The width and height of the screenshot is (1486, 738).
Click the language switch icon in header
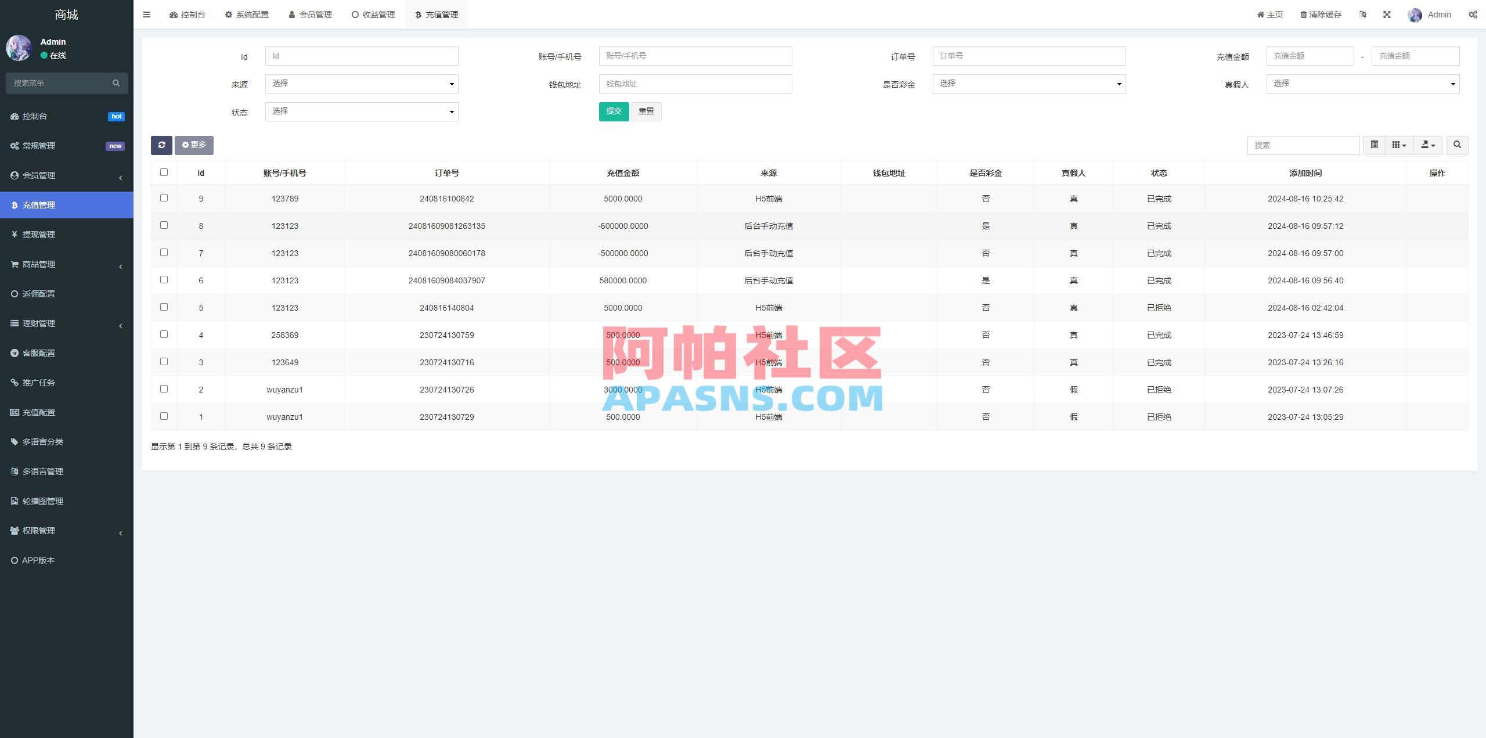[x=1363, y=14]
